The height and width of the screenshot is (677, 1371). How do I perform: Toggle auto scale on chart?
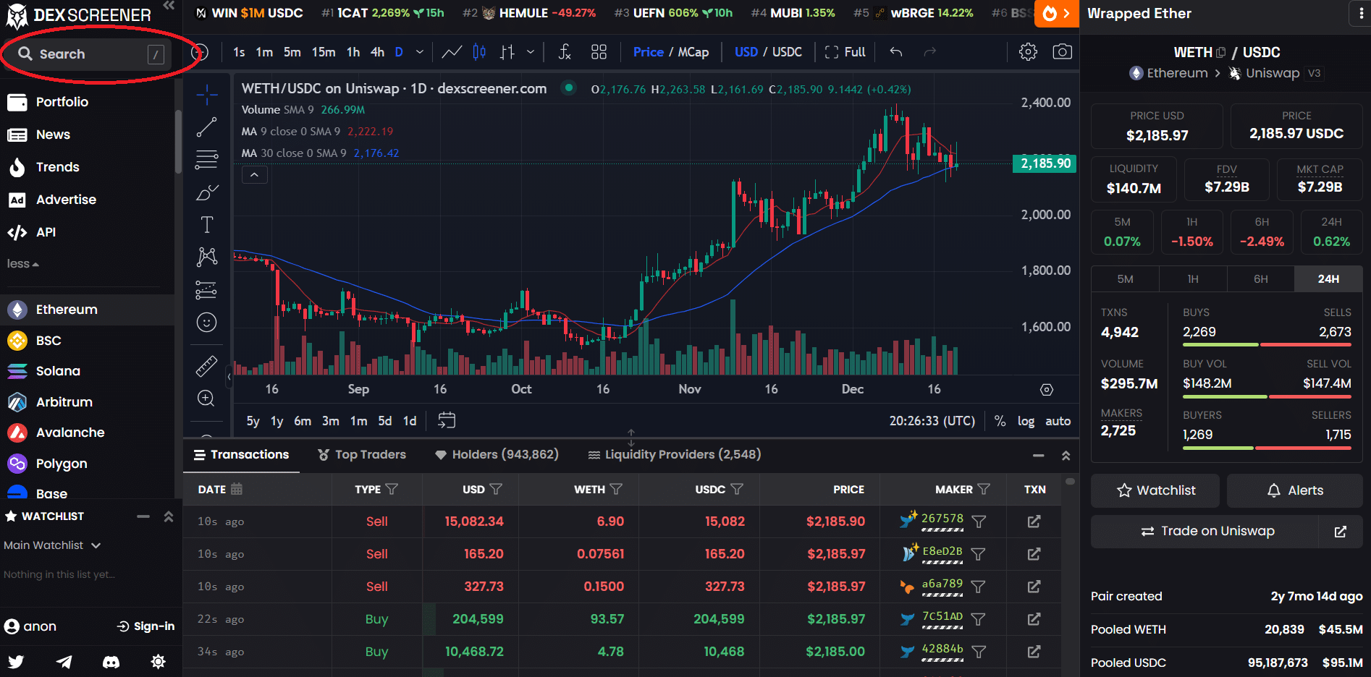tap(1058, 421)
